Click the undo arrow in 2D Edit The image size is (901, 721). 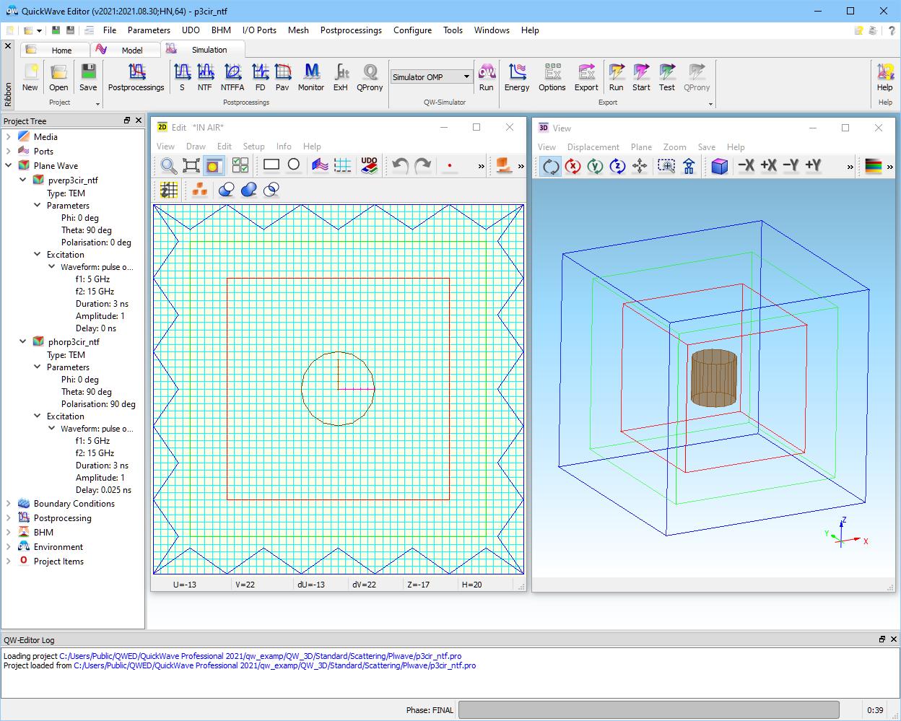tap(400, 165)
